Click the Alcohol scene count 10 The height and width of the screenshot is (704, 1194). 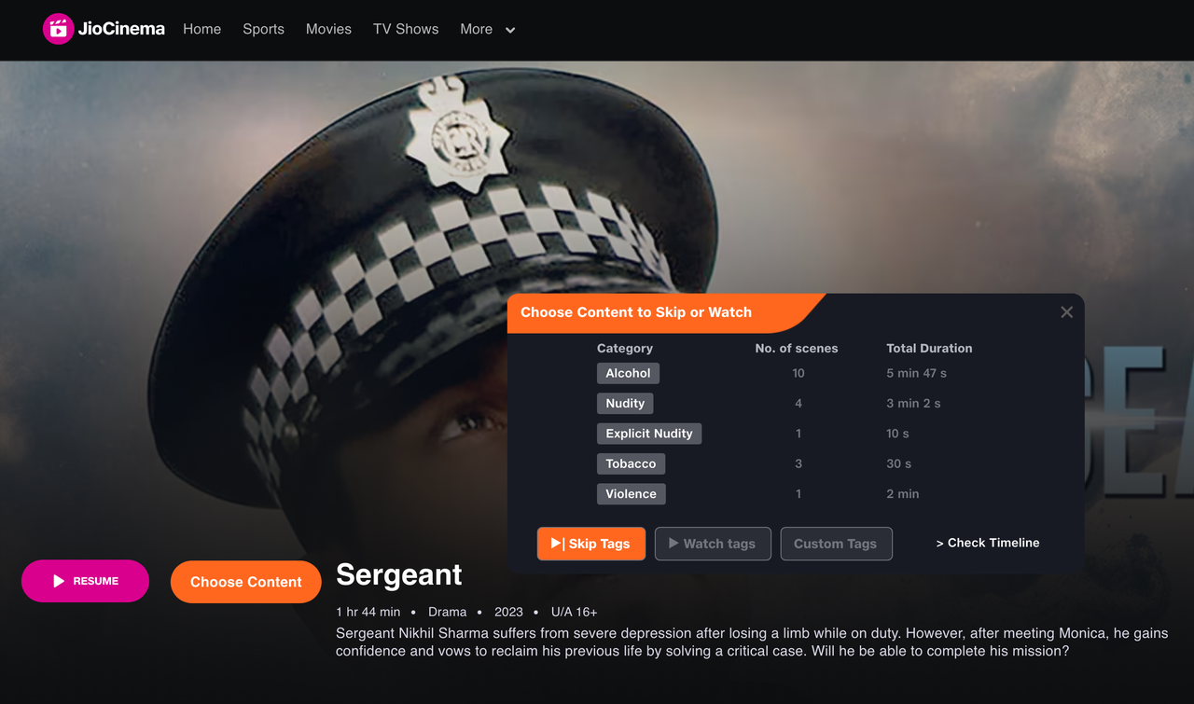798,373
